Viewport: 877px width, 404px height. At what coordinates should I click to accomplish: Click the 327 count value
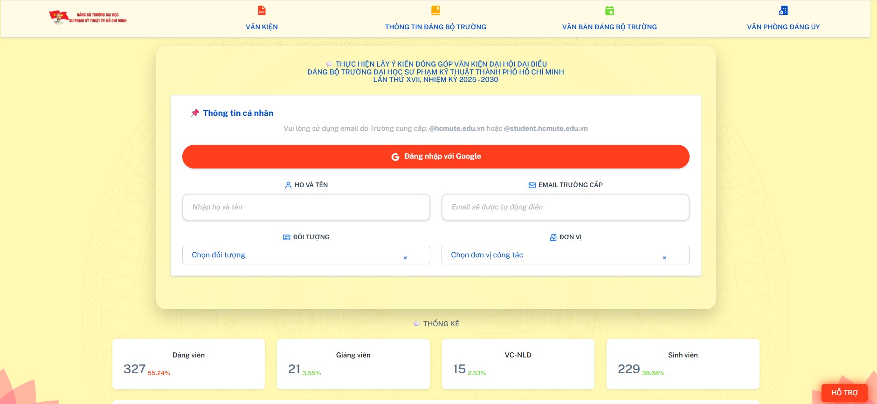point(134,369)
